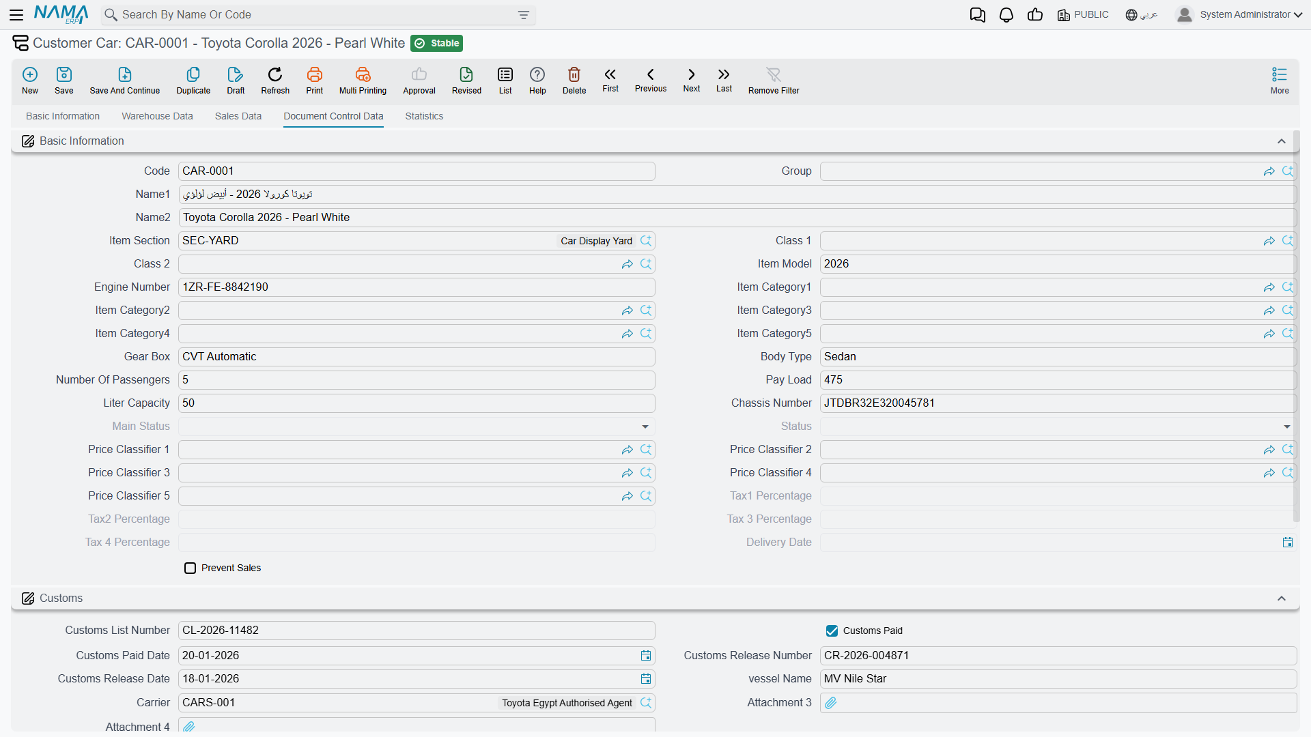Switch to Basic Information tab
Screen dimensions: 1311x737
click(63, 117)
